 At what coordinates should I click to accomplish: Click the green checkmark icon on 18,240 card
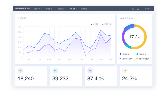point(20,71)
